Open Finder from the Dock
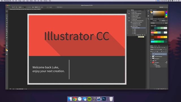The width and height of the screenshot is (181, 102). point(70,99)
